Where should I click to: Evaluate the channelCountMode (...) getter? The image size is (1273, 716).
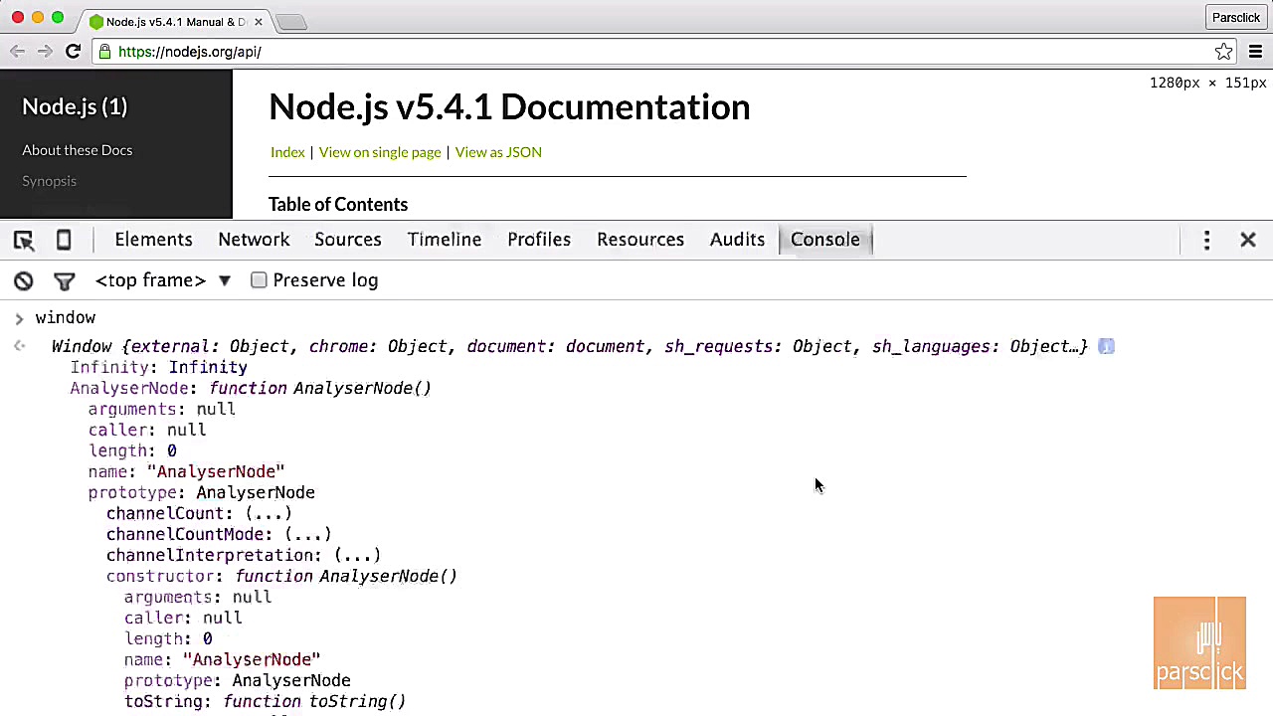click(x=308, y=534)
